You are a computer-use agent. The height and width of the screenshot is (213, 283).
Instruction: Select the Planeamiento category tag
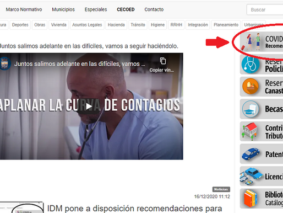226,25
